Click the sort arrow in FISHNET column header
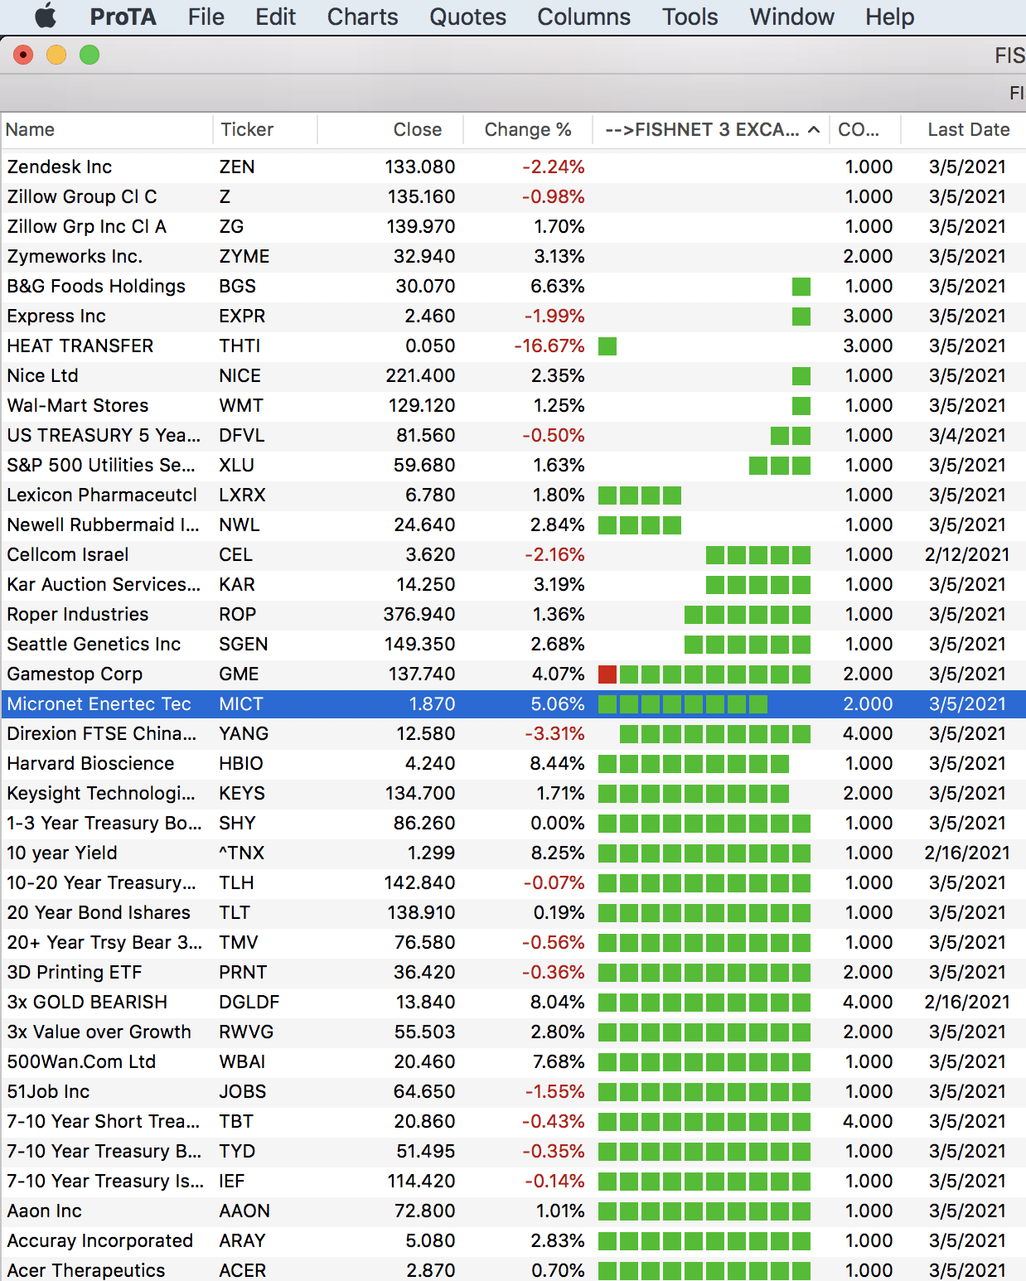This screenshot has width=1026, height=1281. pos(814,129)
